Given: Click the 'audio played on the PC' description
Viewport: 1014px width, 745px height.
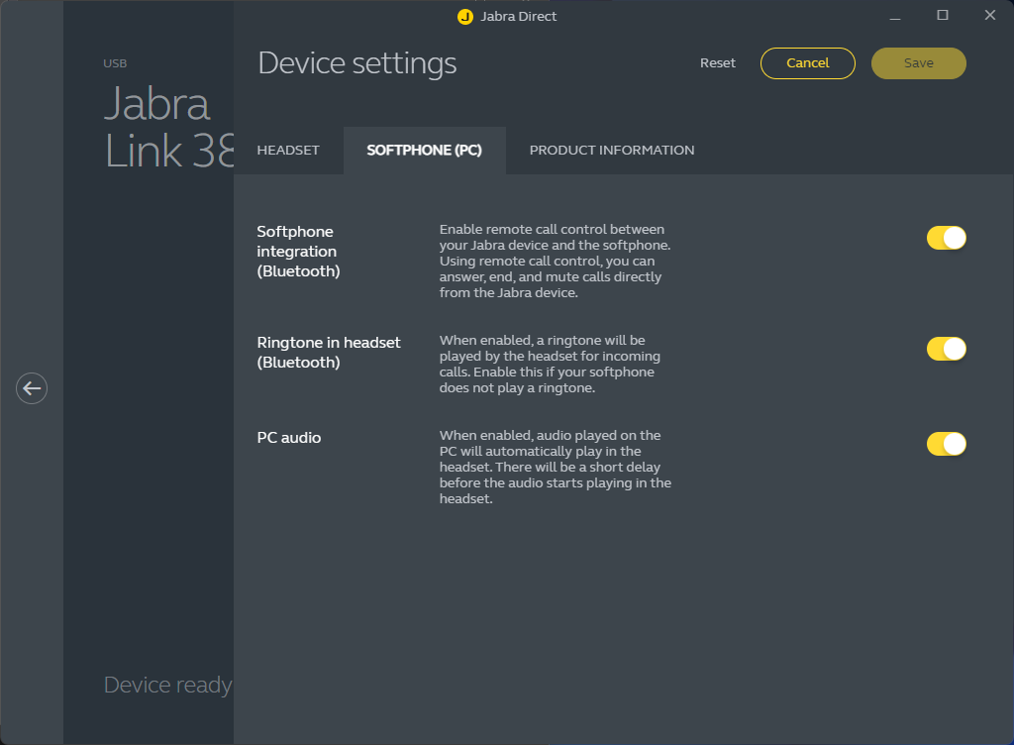Looking at the screenshot, I should coord(556,468).
